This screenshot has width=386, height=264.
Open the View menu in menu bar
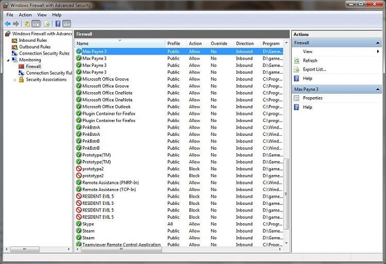point(42,15)
